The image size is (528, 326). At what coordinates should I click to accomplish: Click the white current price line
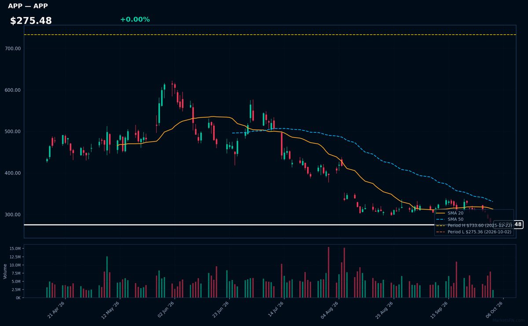click(259, 225)
